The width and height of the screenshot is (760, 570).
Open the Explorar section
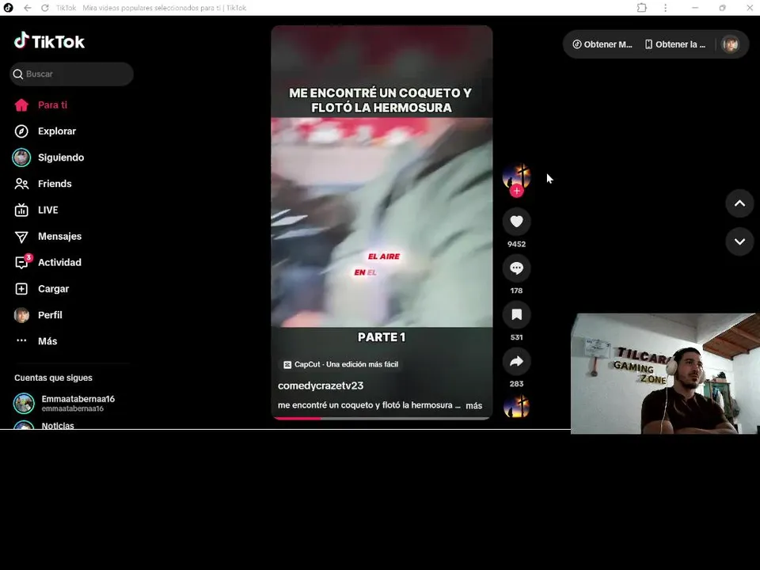click(x=45, y=131)
